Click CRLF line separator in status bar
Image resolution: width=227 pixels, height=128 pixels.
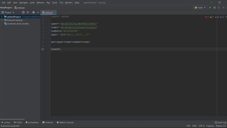[x=194, y=126]
